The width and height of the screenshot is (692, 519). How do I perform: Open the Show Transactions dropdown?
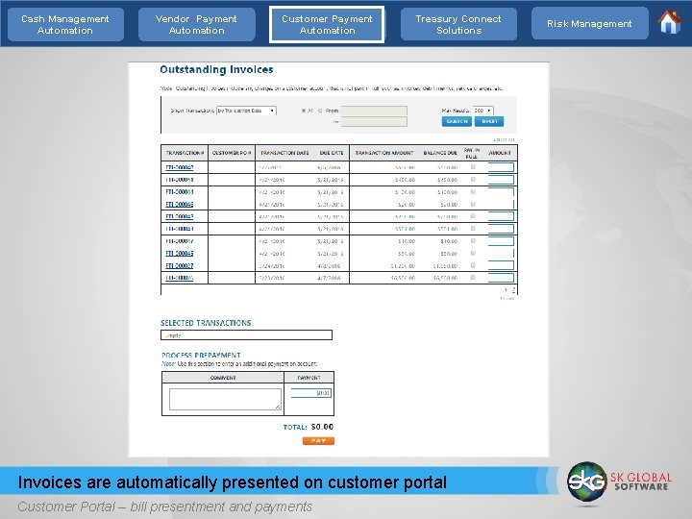(x=246, y=111)
